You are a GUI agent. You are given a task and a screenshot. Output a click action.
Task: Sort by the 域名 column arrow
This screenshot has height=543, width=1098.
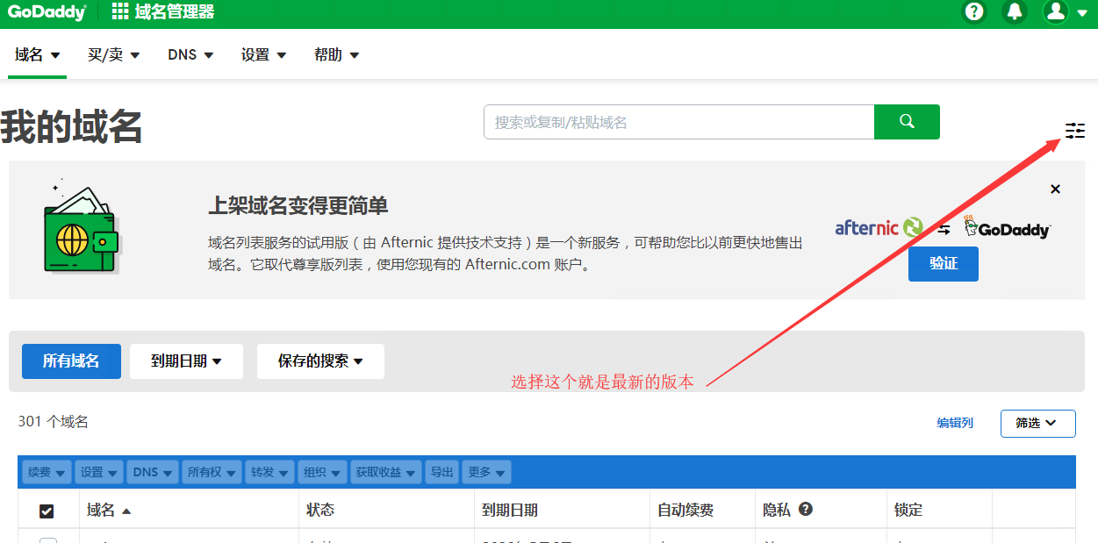[126, 511]
